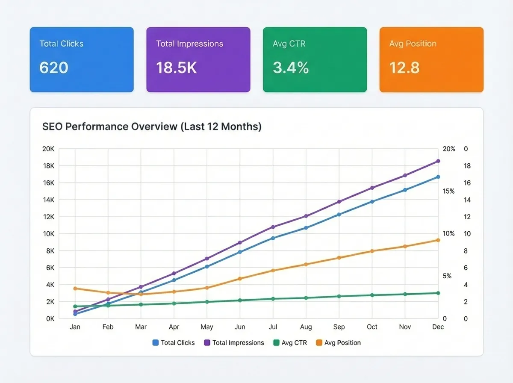Toggle Avg CTR legend label
Viewport: 513px width, 383px height.
coord(294,342)
